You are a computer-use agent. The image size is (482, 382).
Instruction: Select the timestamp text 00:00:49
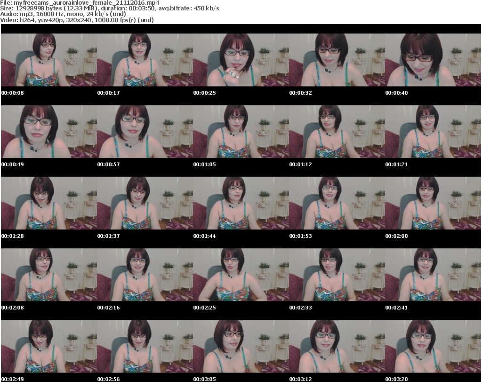[13, 164]
